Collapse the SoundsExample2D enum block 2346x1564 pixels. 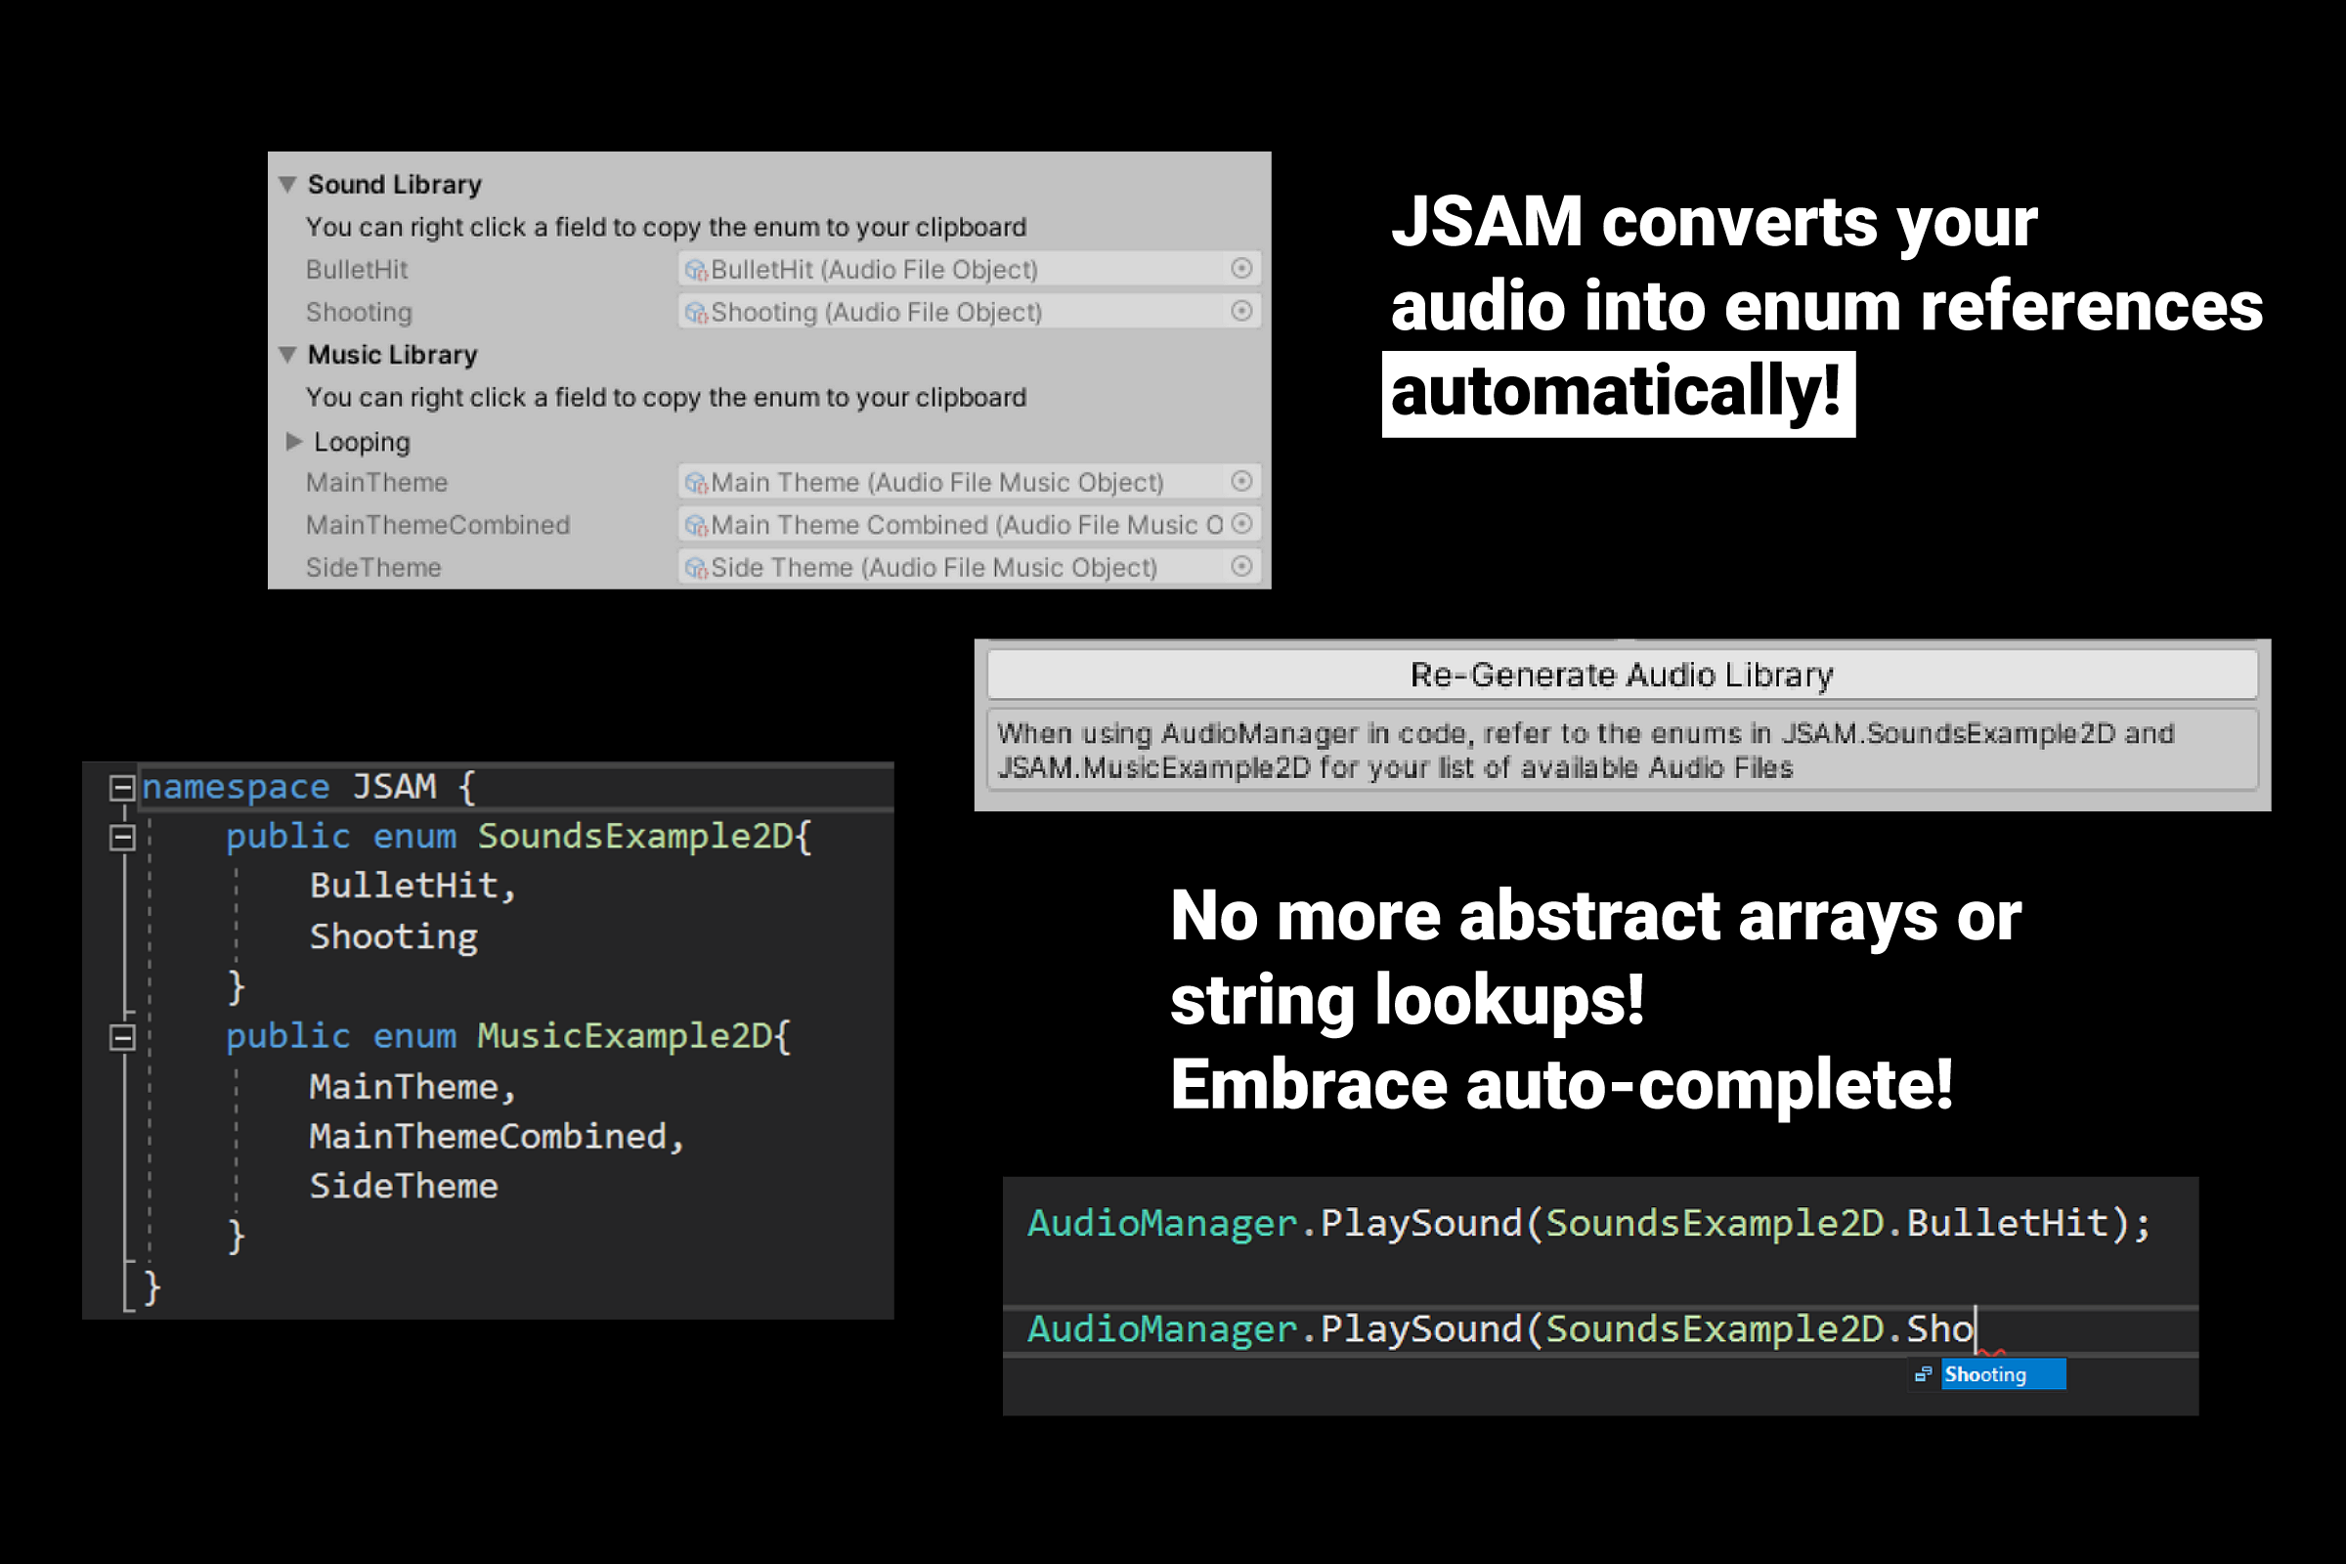121,838
